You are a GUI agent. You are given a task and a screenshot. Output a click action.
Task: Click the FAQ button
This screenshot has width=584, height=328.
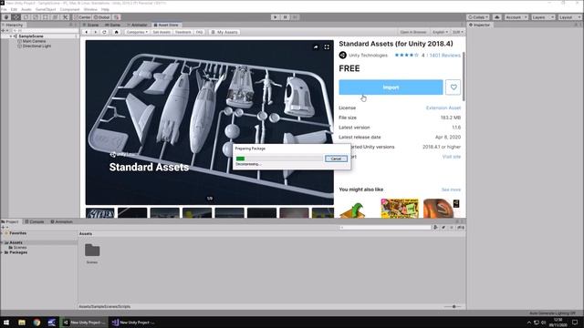199,33
